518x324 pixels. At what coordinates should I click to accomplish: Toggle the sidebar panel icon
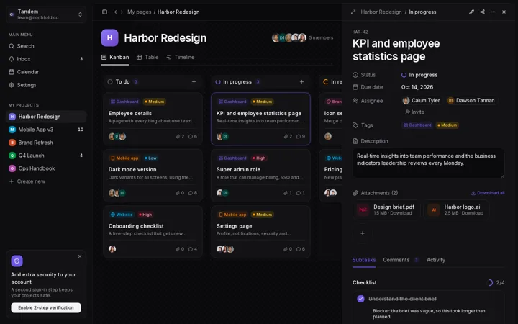pos(105,12)
